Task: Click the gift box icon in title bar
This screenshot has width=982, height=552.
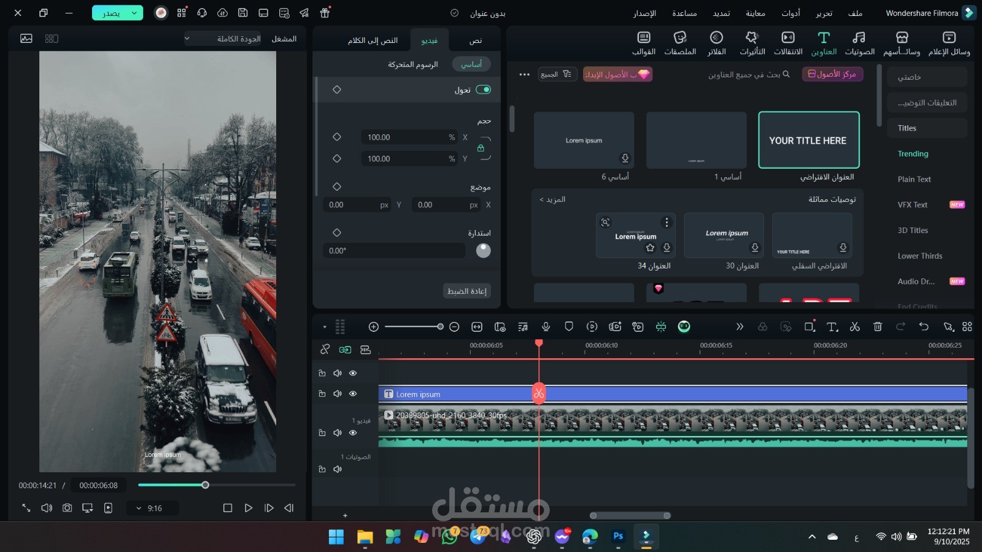Action: (x=325, y=12)
